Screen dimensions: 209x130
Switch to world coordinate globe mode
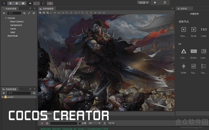coord(50,3)
